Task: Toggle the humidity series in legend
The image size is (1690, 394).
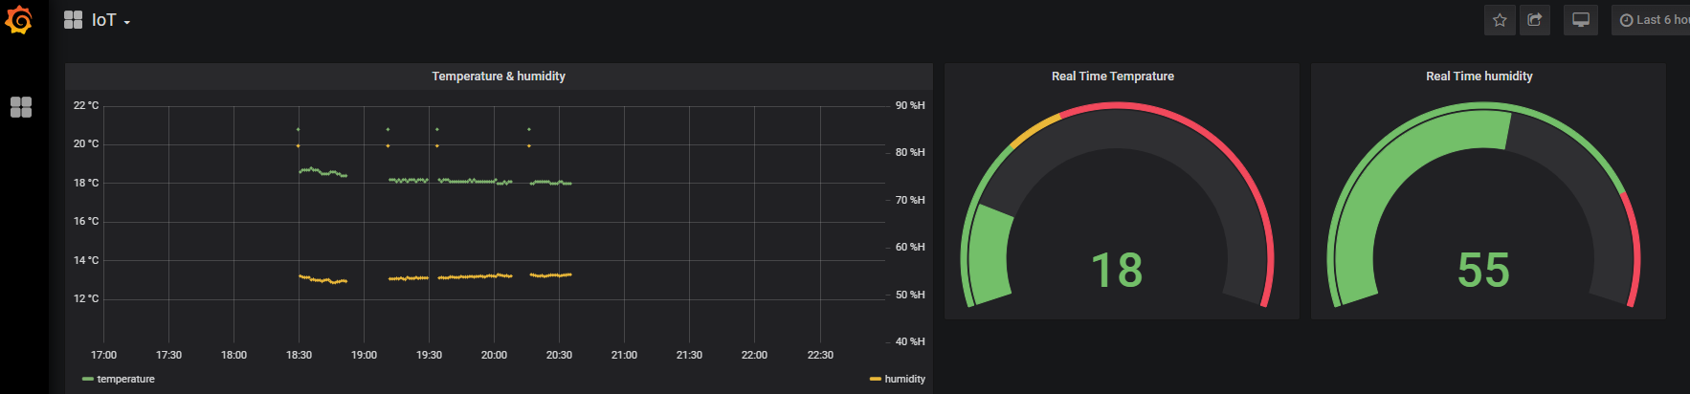Action: [x=905, y=379]
